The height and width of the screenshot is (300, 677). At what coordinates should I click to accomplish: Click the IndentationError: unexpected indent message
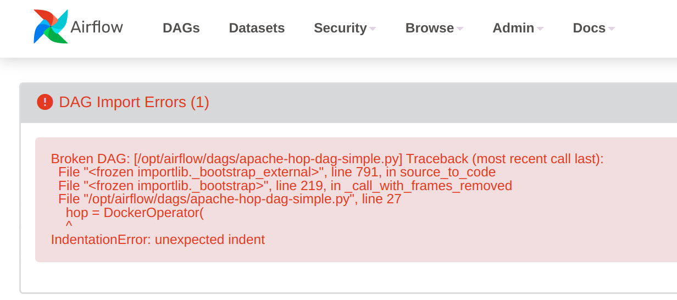(158, 240)
